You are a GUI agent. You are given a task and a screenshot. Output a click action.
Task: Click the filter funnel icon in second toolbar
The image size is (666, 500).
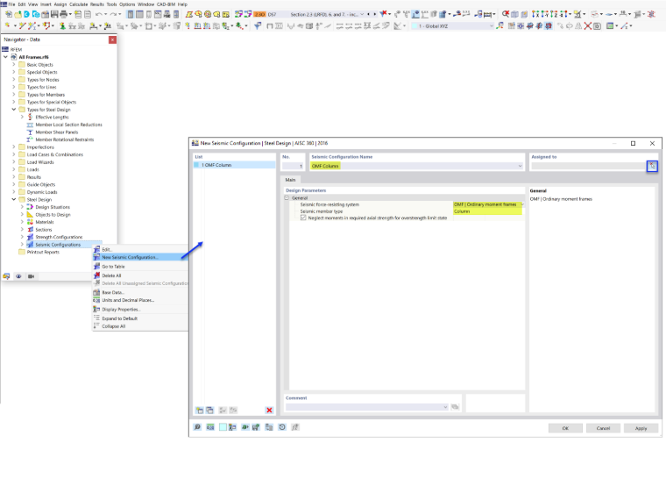click(258, 26)
